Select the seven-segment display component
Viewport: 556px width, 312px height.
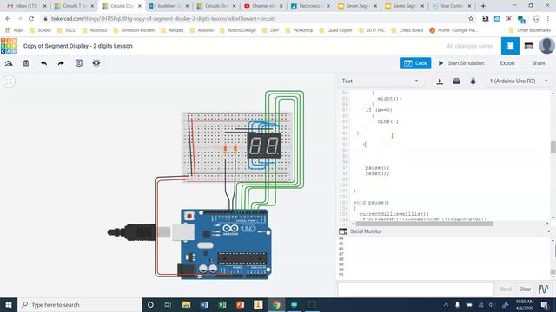pyautogui.click(x=264, y=146)
